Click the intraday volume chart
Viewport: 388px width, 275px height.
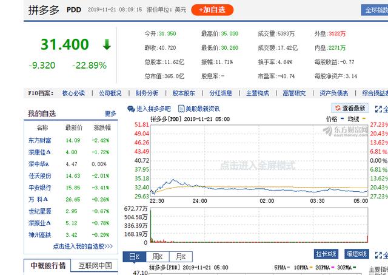259,225
